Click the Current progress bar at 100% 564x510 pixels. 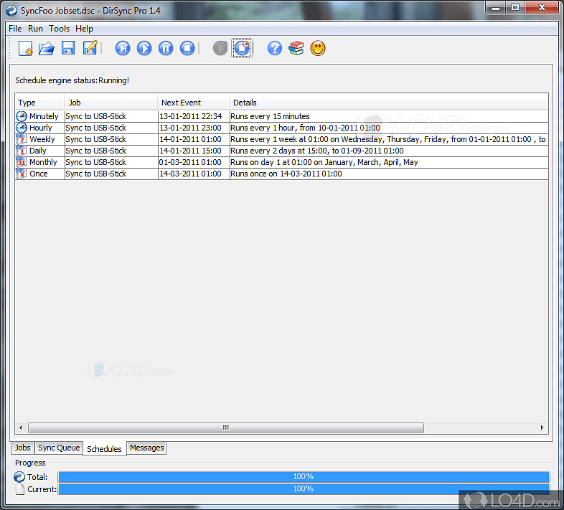(x=304, y=489)
